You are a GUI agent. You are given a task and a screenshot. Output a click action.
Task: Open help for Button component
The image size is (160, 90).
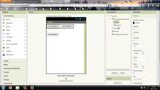tap(25, 19)
